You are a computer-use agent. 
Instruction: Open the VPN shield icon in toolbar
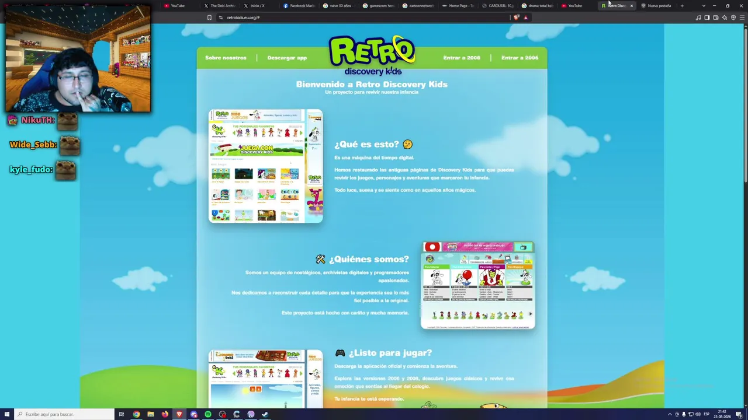coord(733,17)
